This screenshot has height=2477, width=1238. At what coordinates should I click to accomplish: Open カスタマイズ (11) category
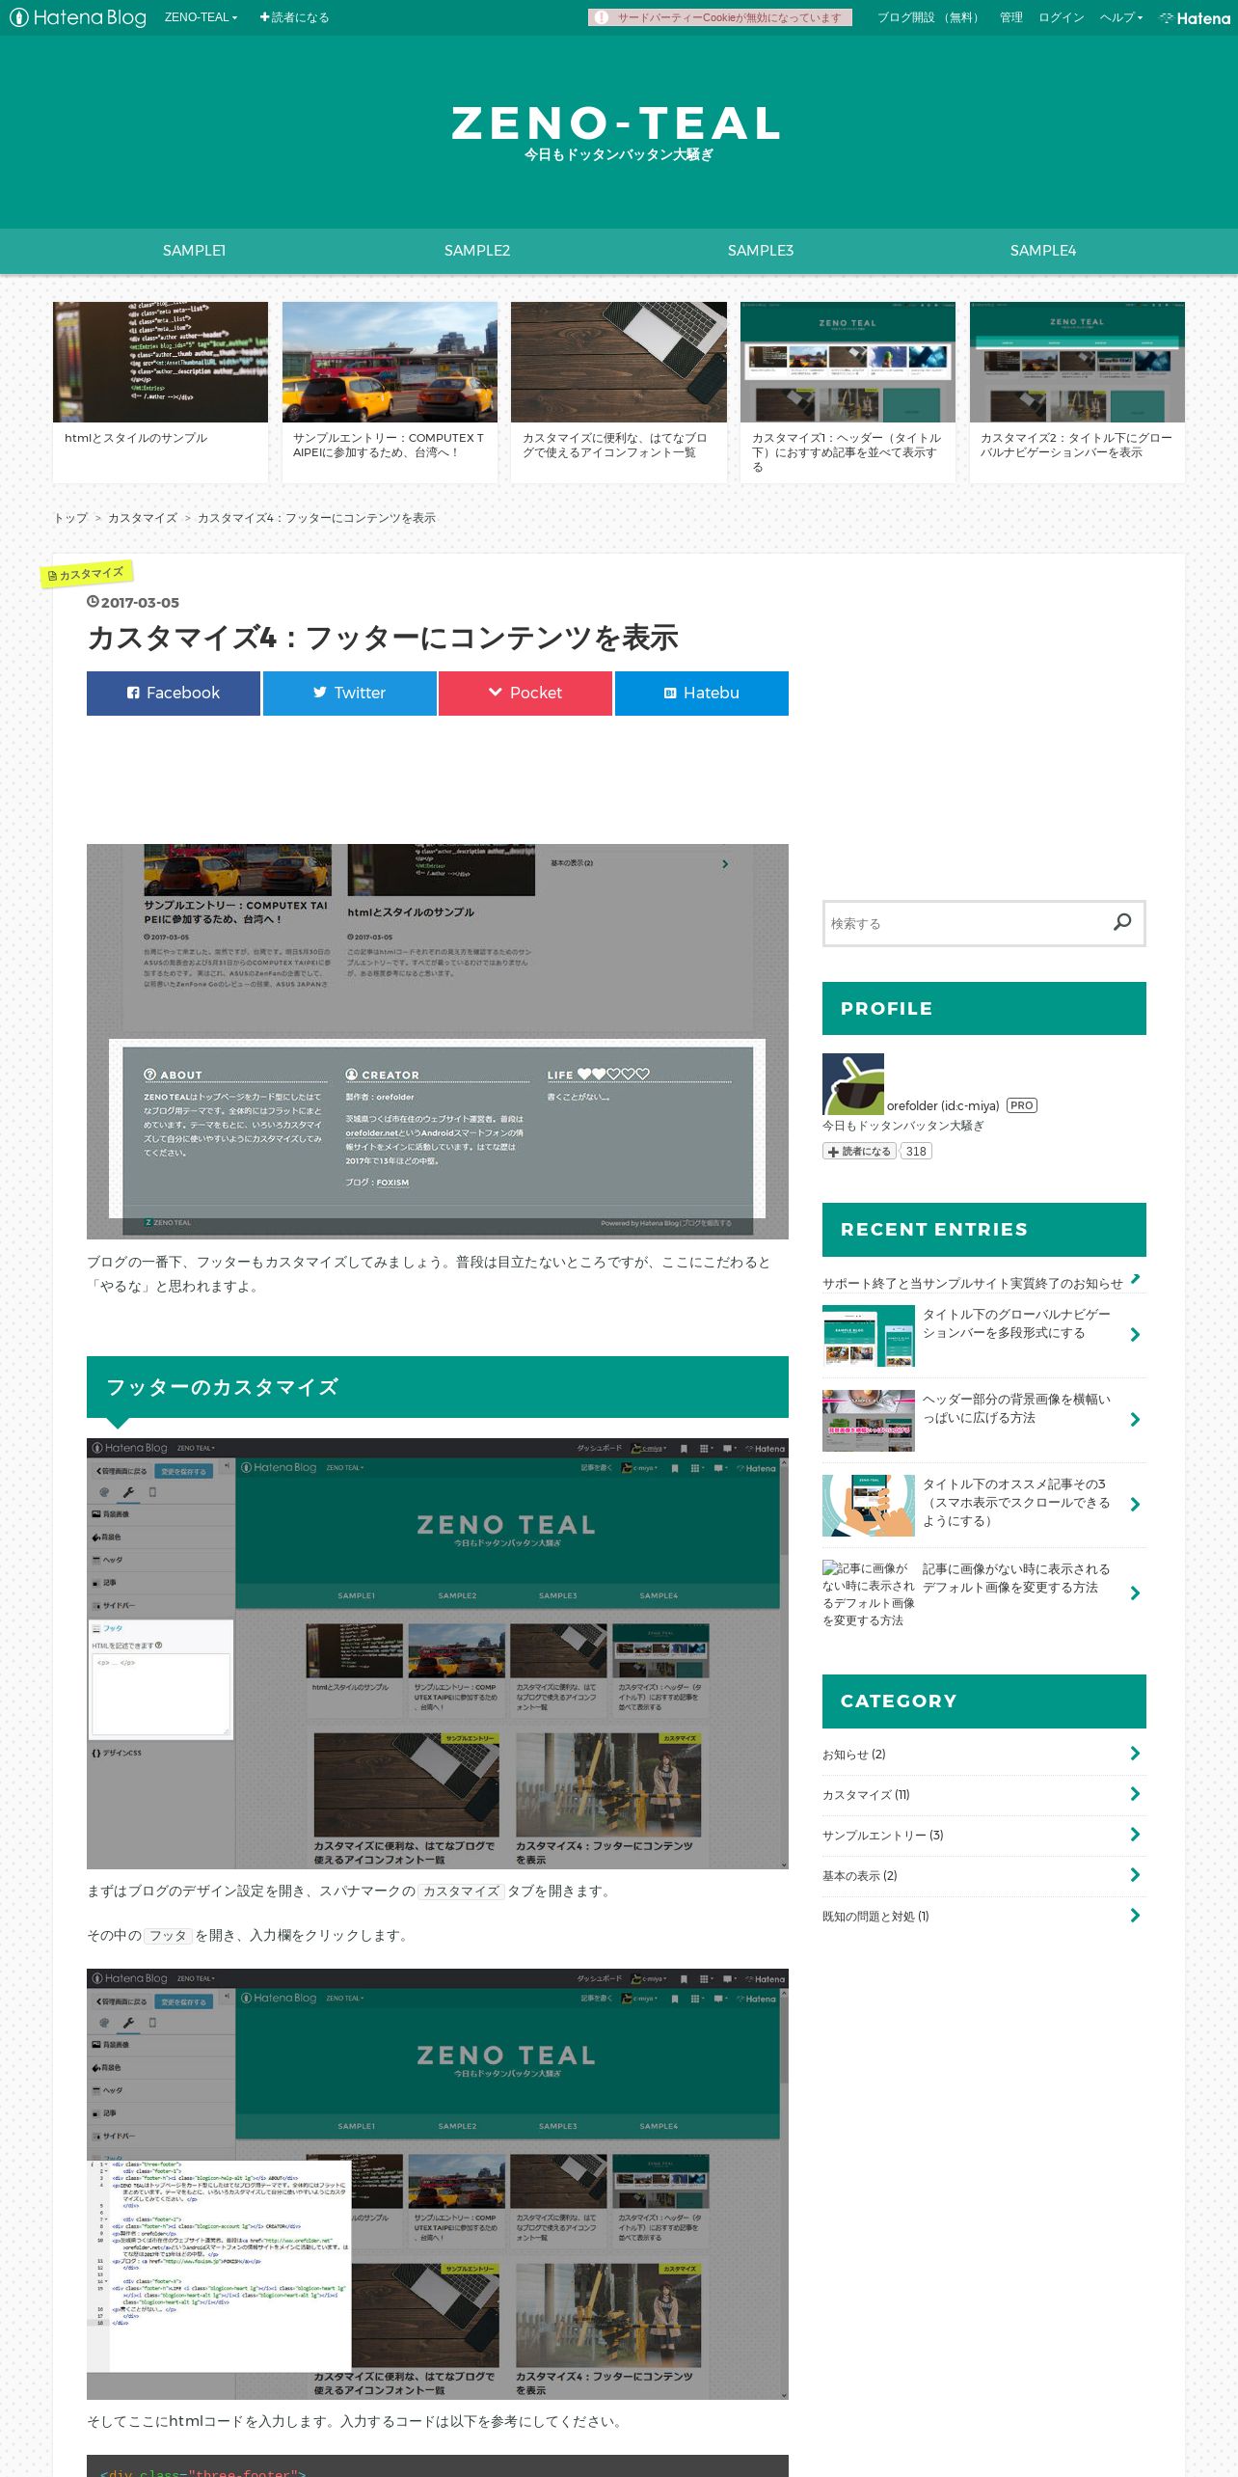(x=866, y=1795)
